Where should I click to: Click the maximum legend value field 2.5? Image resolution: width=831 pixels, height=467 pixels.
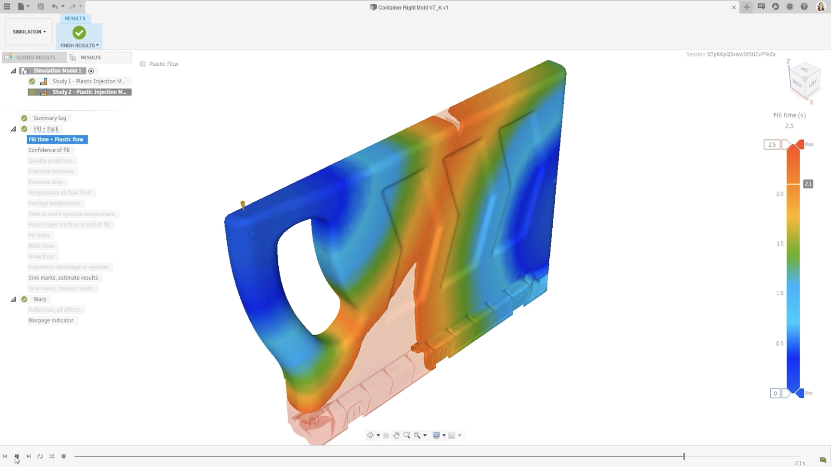[772, 144]
